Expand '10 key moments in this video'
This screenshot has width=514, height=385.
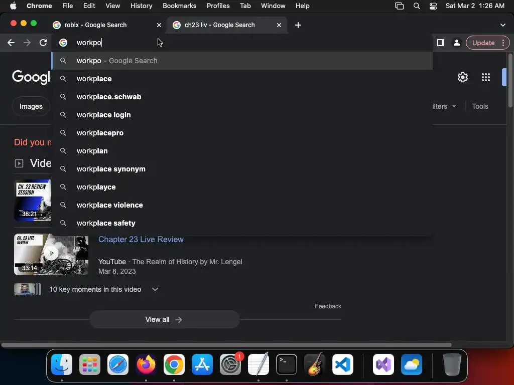tap(103, 289)
